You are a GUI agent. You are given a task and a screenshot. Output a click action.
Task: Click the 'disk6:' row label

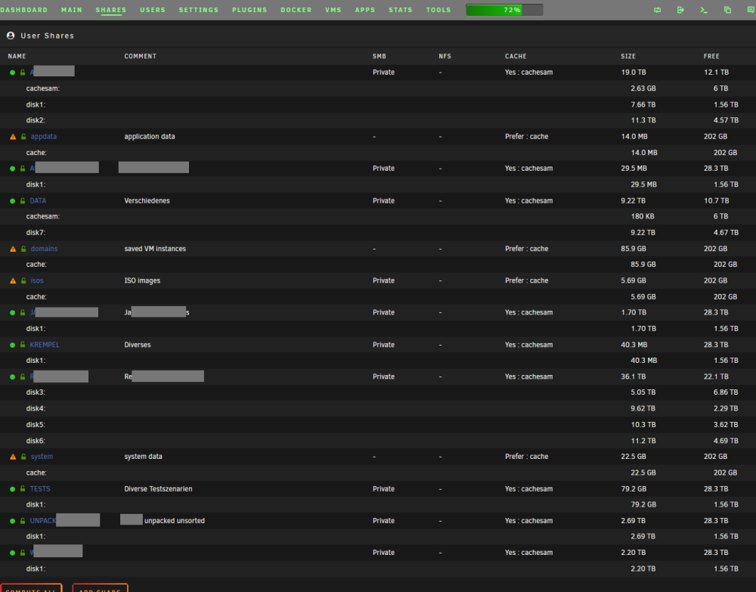coord(36,441)
